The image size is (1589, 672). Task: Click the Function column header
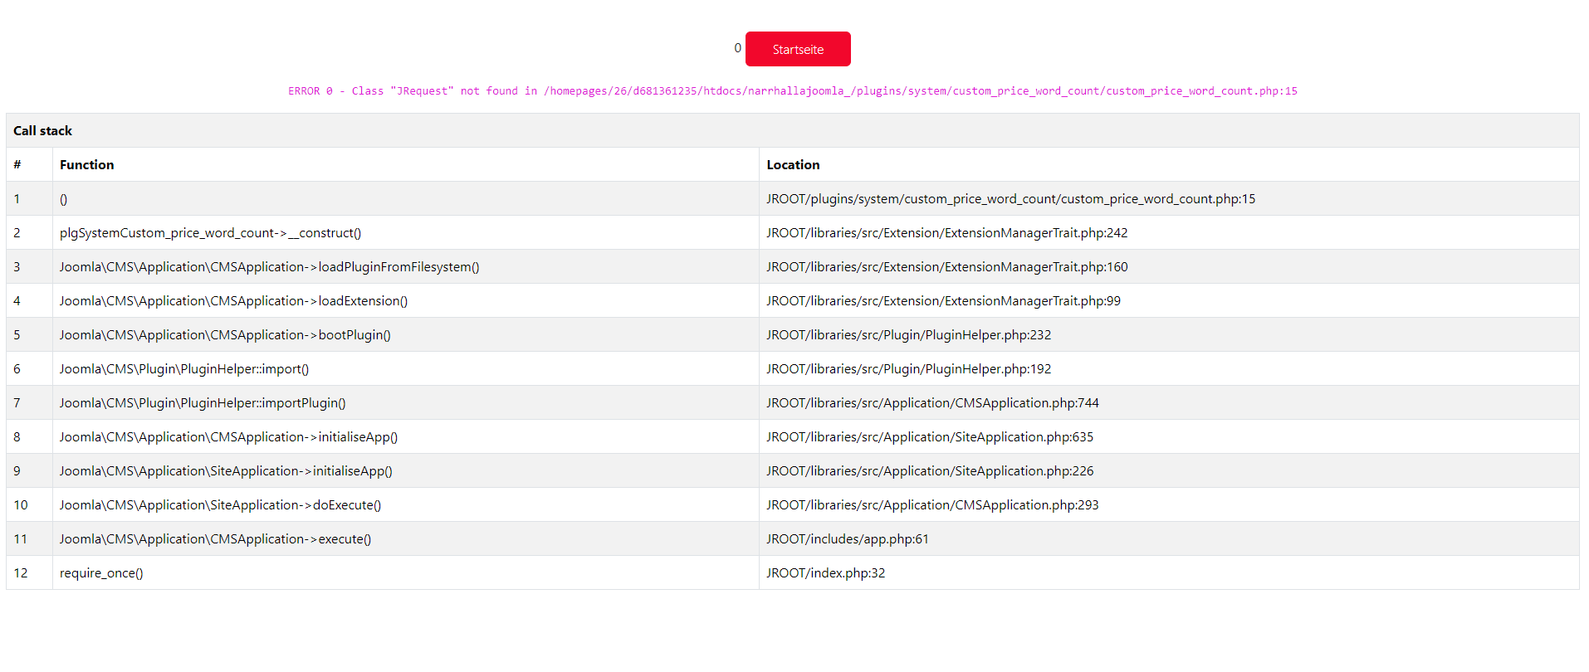pos(87,165)
